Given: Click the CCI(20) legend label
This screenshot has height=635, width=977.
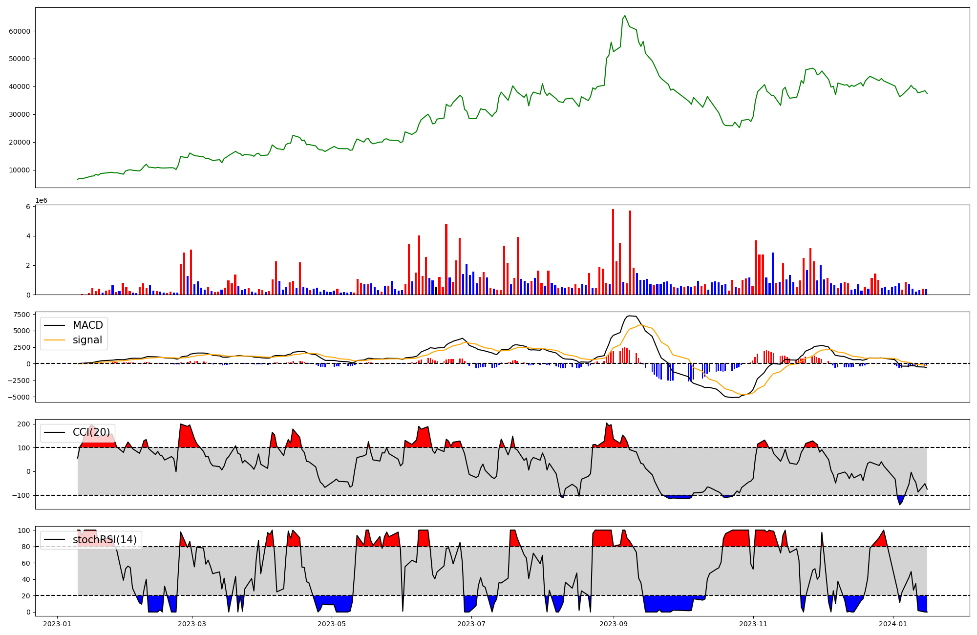Looking at the screenshot, I should [x=91, y=432].
